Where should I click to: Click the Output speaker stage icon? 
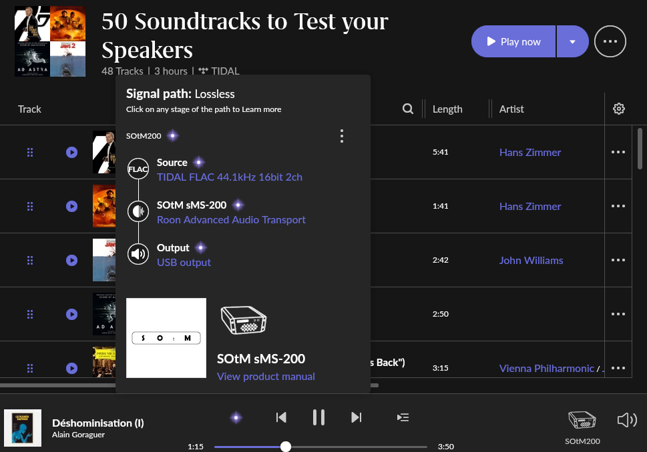pyautogui.click(x=138, y=254)
